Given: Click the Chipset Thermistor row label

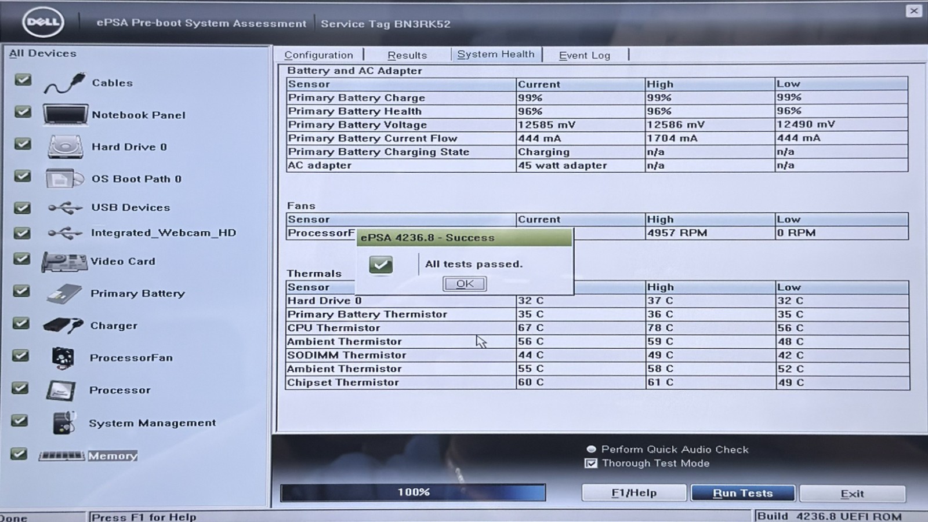Looking at the screenshot, I should pyautogui.click(x=343, y=382).
